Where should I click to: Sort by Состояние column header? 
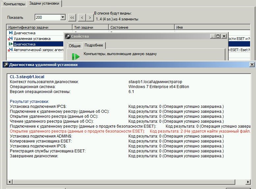[142, 27]
